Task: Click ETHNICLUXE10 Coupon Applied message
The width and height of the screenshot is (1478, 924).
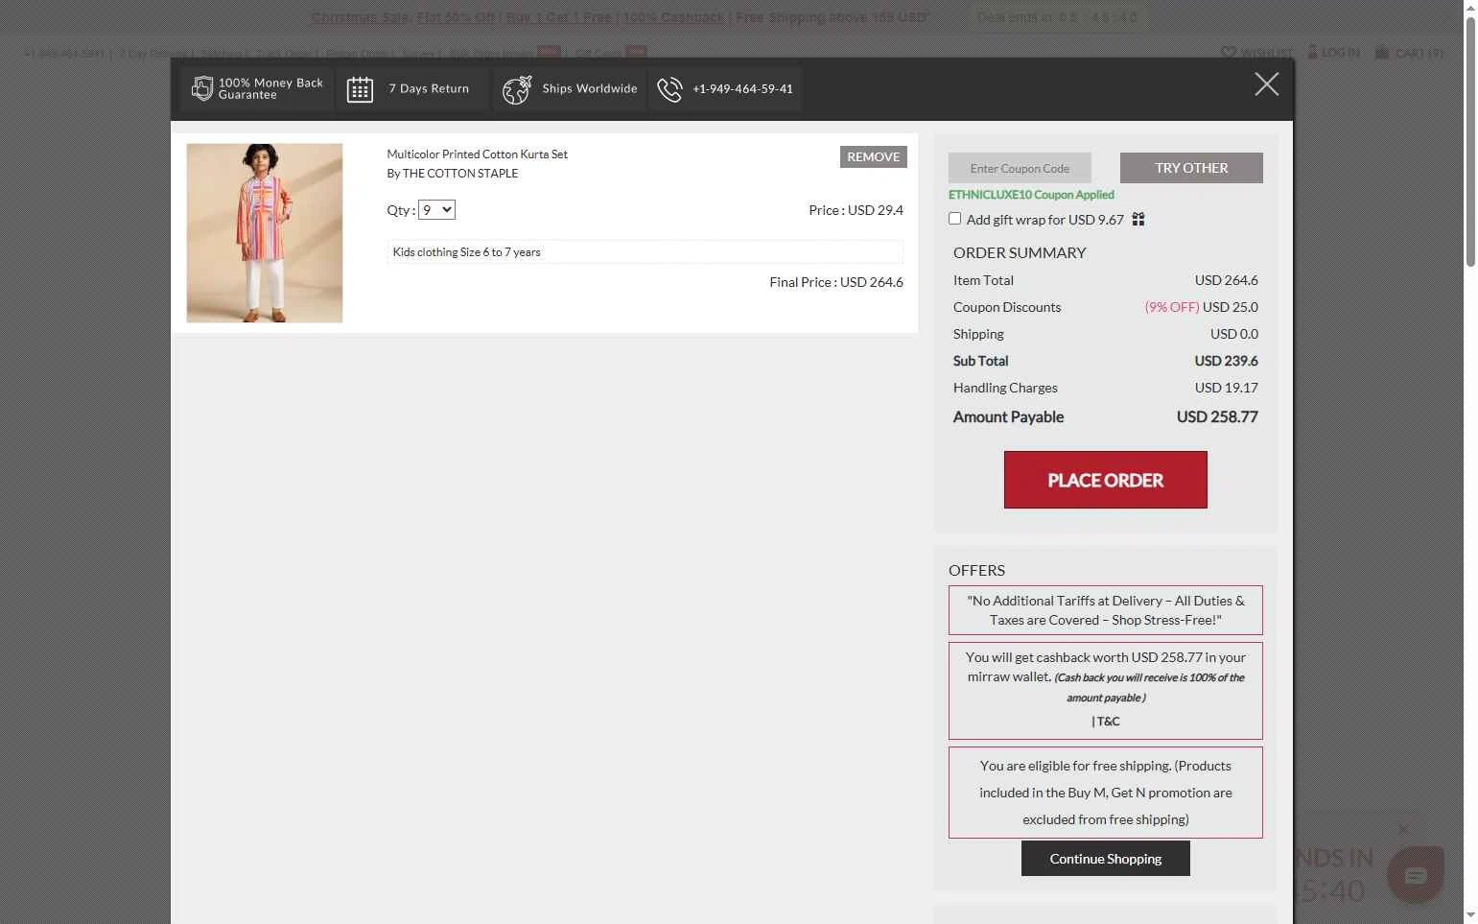Action: [1031, 195]
